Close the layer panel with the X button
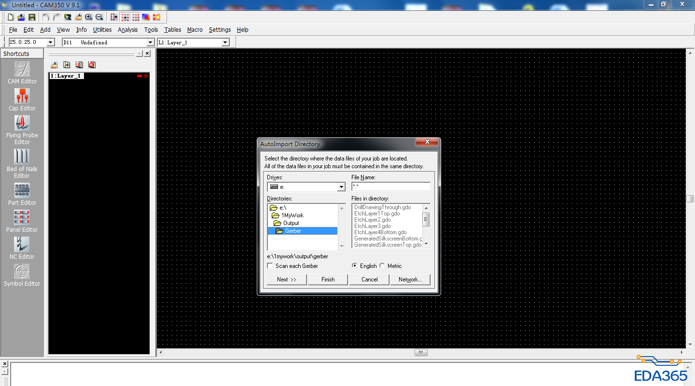The height and width of the screenshot is (386, 695). [147, 53]
